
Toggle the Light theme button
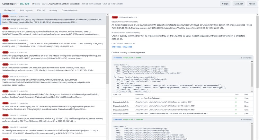point(225,4)
